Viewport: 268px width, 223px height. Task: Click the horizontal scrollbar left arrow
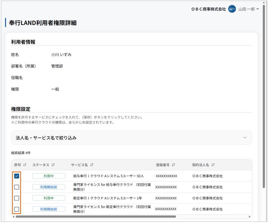[x=14, y=217]
